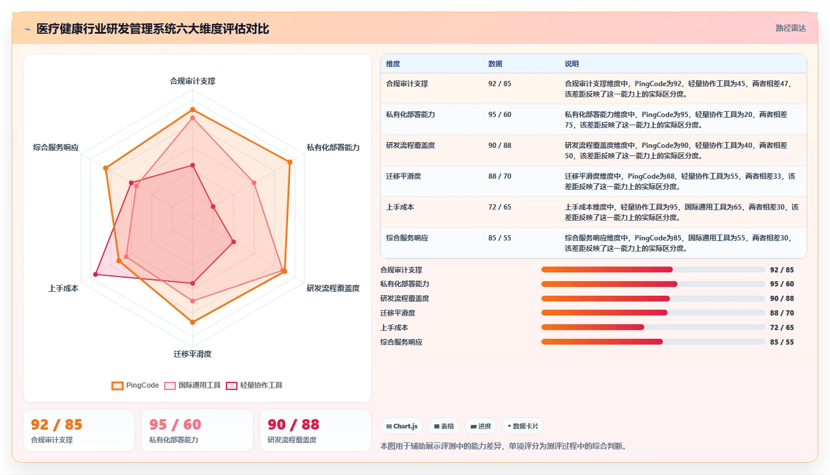Toggle the PingCode legend item
This screenshot has width=830, height=475.
coord(136,385)
